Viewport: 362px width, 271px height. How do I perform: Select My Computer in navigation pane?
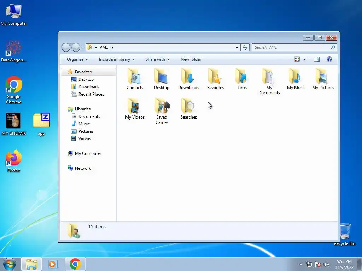(x=88, y=153)
